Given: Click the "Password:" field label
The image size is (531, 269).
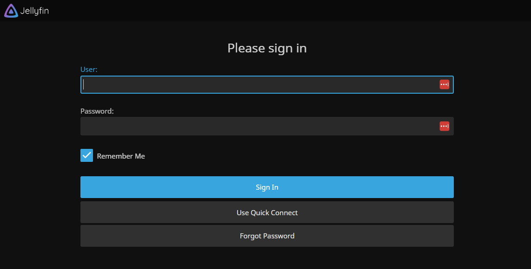Looking at the screenshot, I should tap(97, 111).
